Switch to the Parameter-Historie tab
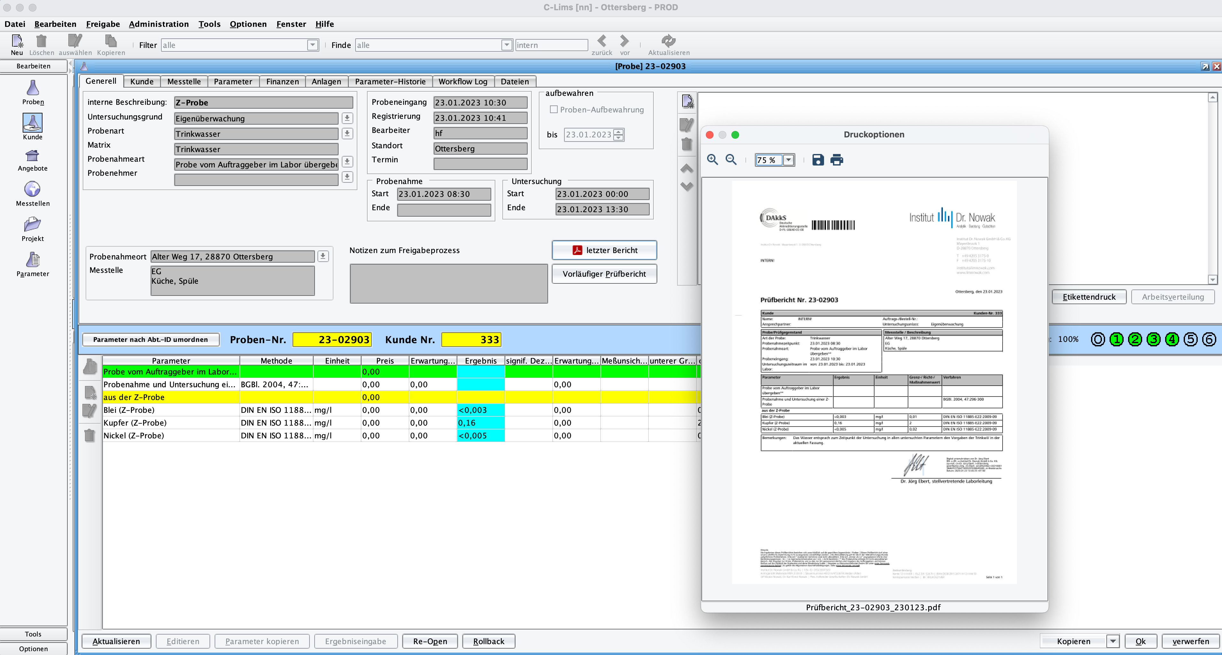 click(x=390, y=82)
